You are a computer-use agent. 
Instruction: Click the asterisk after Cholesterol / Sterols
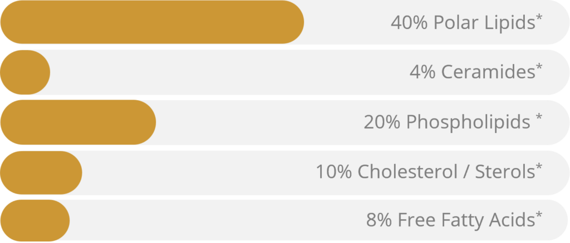[539, 167]
